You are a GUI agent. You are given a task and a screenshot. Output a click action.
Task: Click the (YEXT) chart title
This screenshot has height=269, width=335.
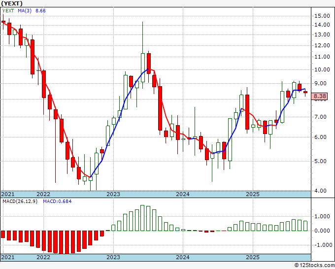tap(12, 3)
